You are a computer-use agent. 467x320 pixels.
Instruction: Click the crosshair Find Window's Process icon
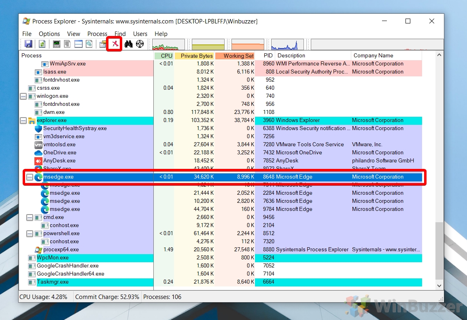tap(140, 44)
